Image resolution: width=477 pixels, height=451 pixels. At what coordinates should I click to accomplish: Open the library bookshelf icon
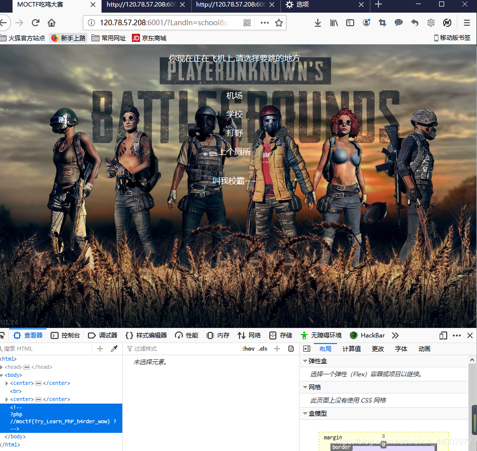(334, 23)
